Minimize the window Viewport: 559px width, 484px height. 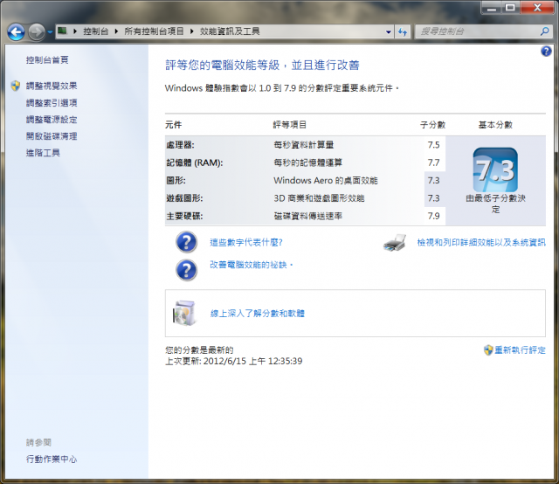491,8
